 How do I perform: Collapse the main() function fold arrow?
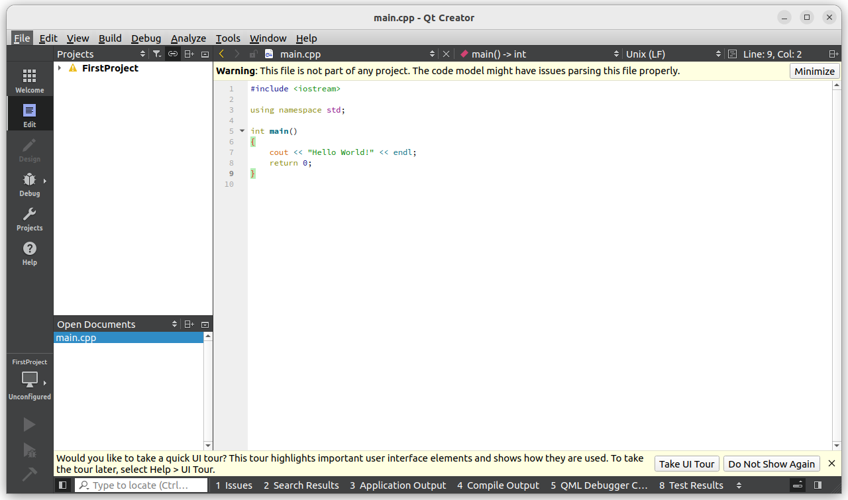pyautogui.click(x=242, y=131)
